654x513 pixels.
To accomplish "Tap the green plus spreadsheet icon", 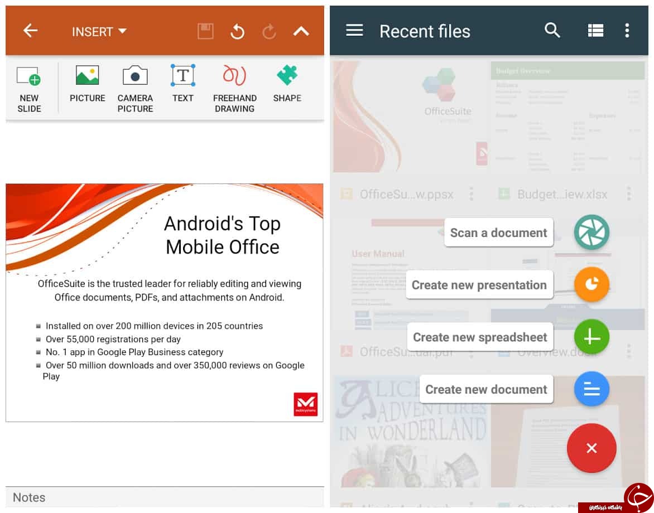I will coord(592,337).
